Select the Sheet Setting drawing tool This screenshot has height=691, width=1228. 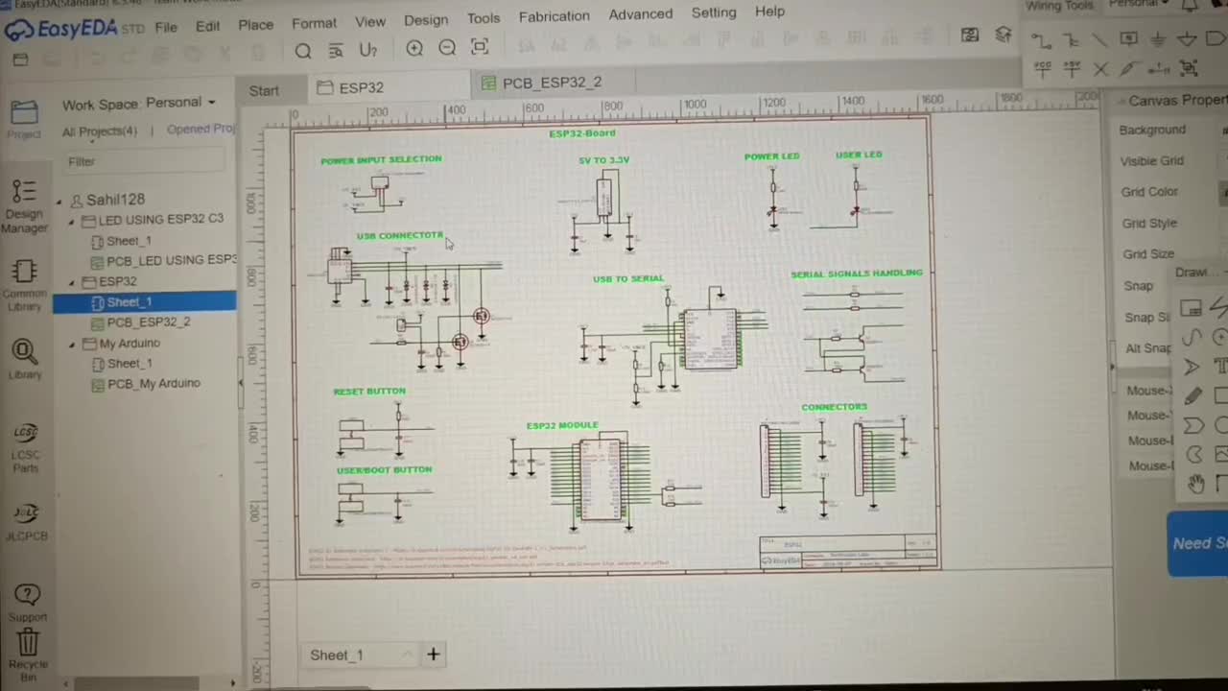tap(1191, 308)
